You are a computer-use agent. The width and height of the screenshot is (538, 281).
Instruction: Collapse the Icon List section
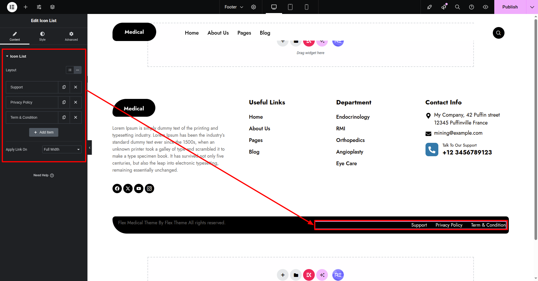point(16,56)
